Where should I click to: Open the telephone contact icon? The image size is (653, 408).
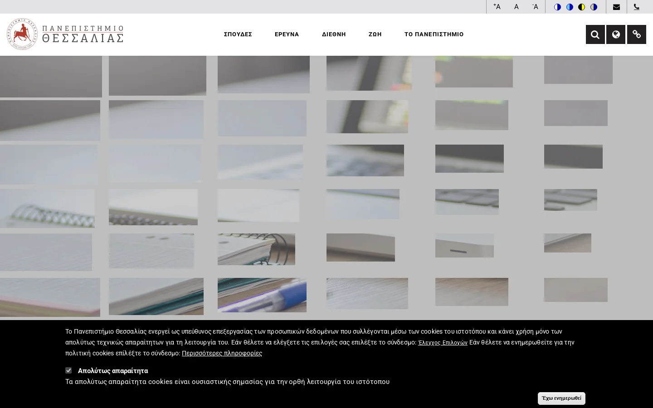click(x=637, y=7)
